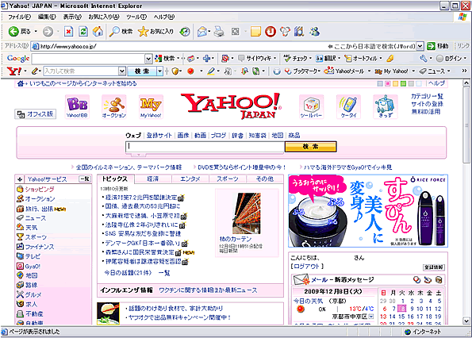The width and height of the screenshot is (472, 338).
Task: Open the Auction gavel icon
Action: click(113, 106)
